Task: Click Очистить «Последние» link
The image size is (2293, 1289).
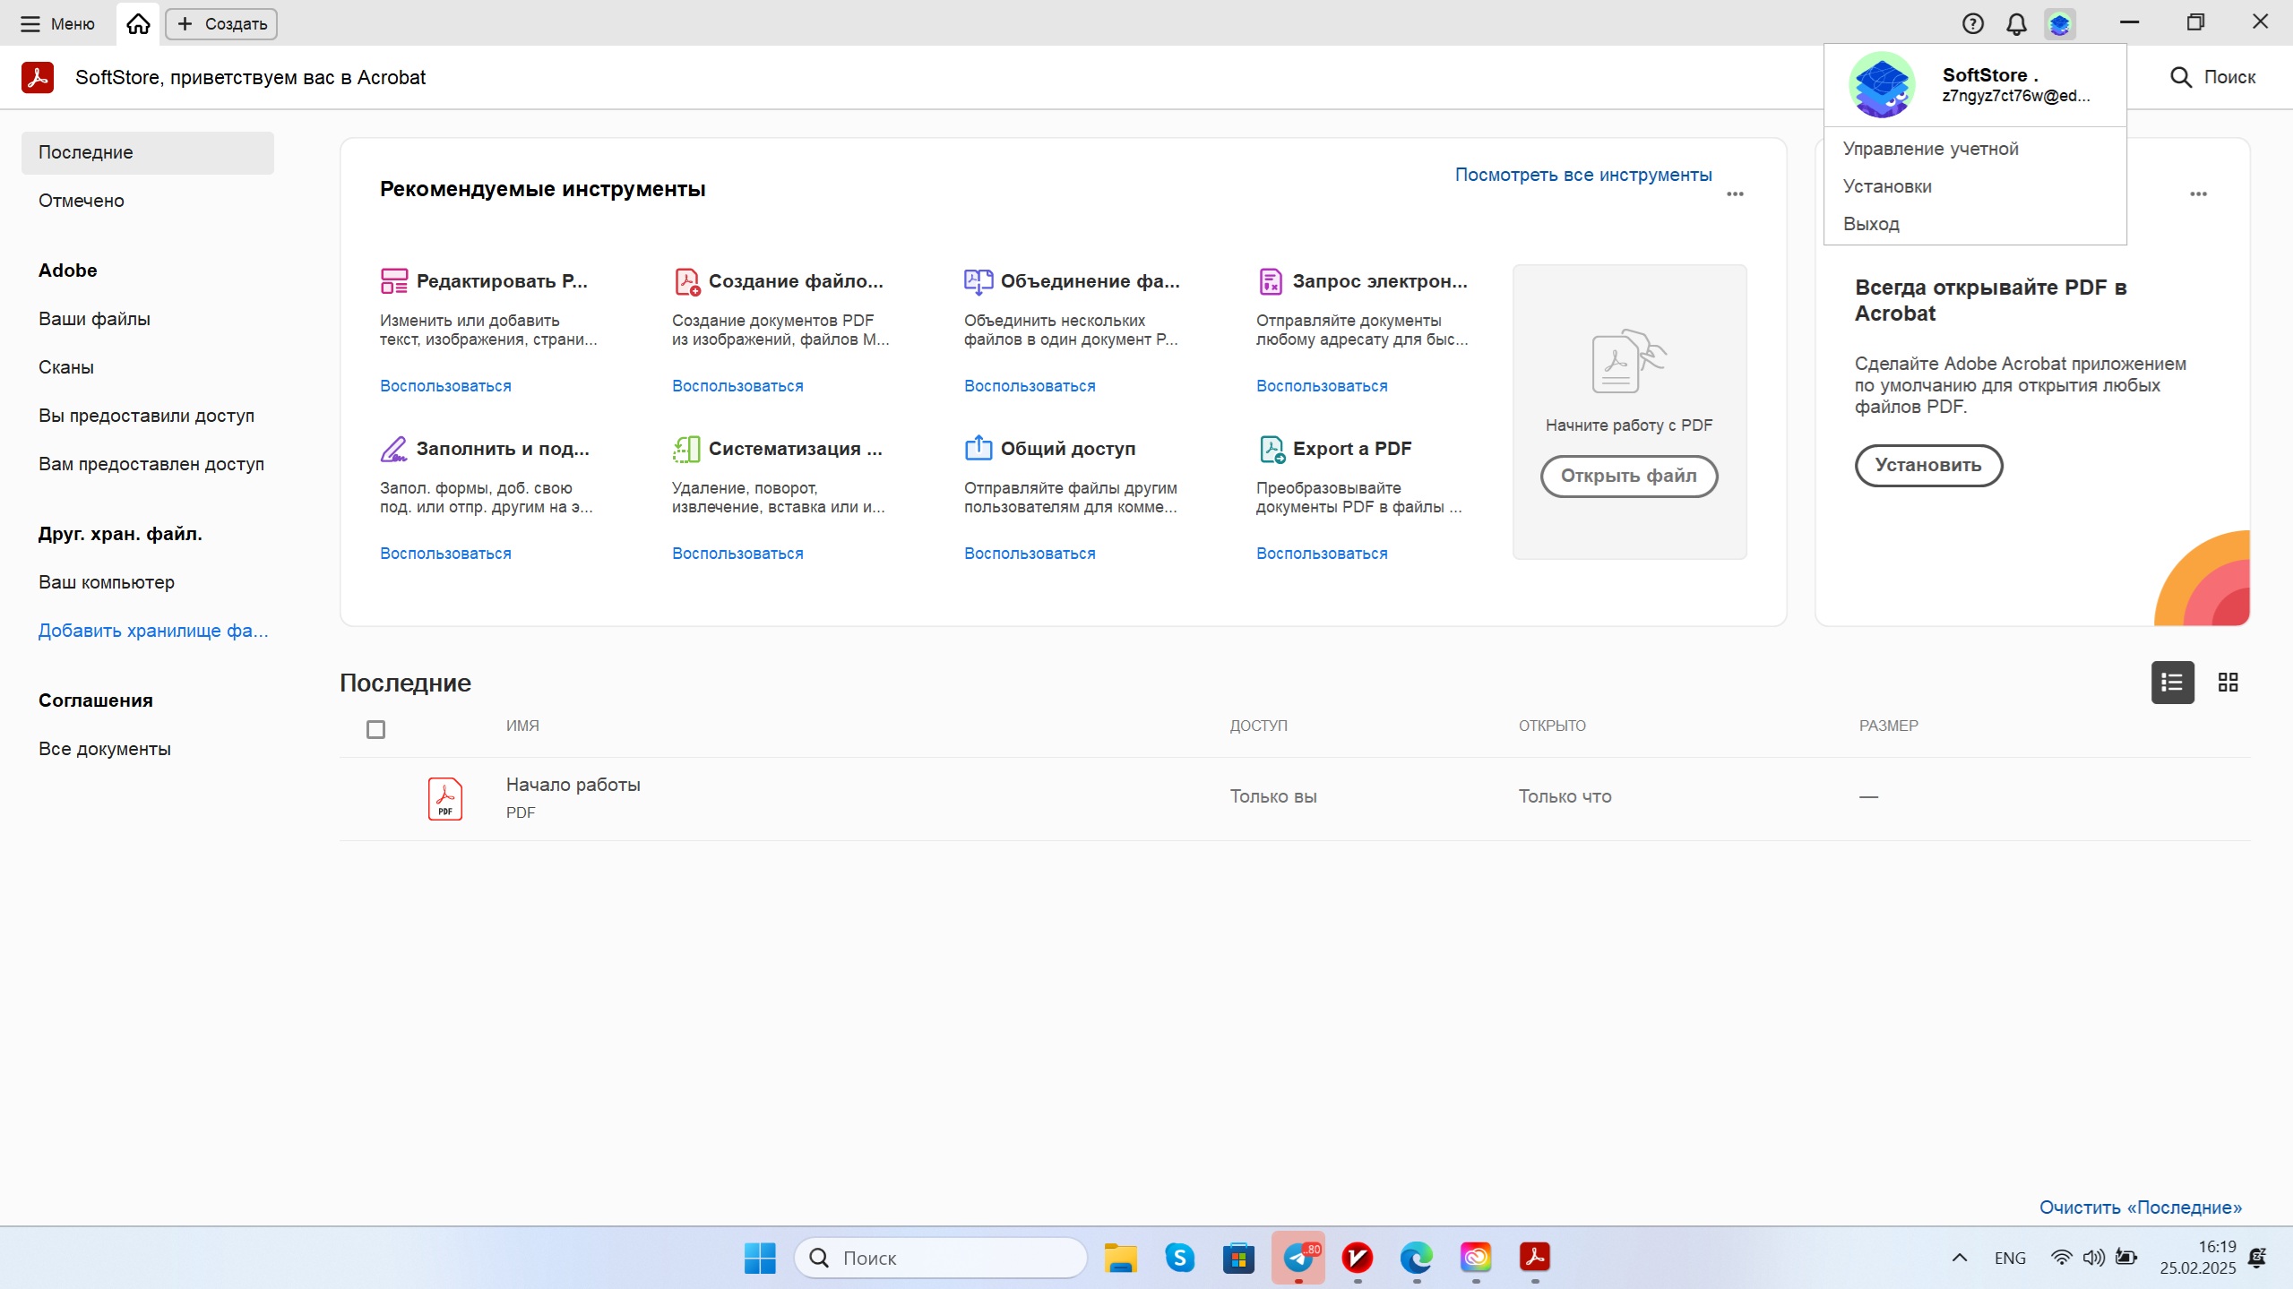Action: coord(2140,1207)
